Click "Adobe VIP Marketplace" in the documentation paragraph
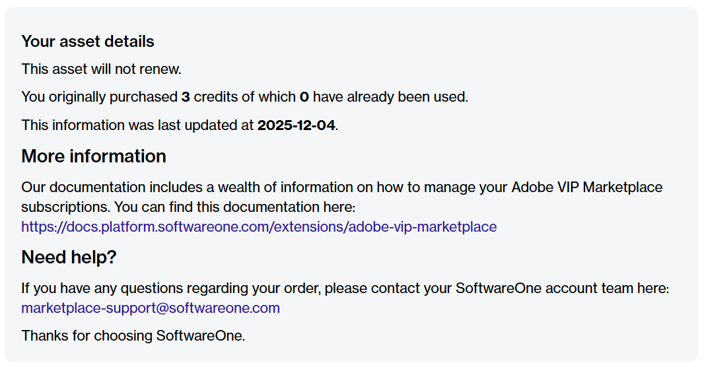 (586, 187)
